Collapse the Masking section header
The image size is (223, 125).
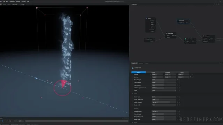[136, 108]
